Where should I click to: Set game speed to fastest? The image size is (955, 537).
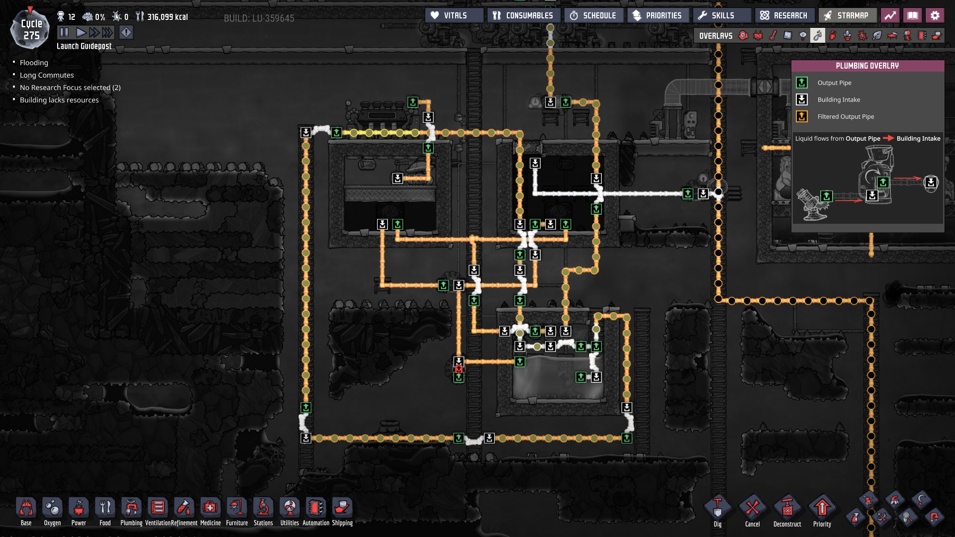107,33
